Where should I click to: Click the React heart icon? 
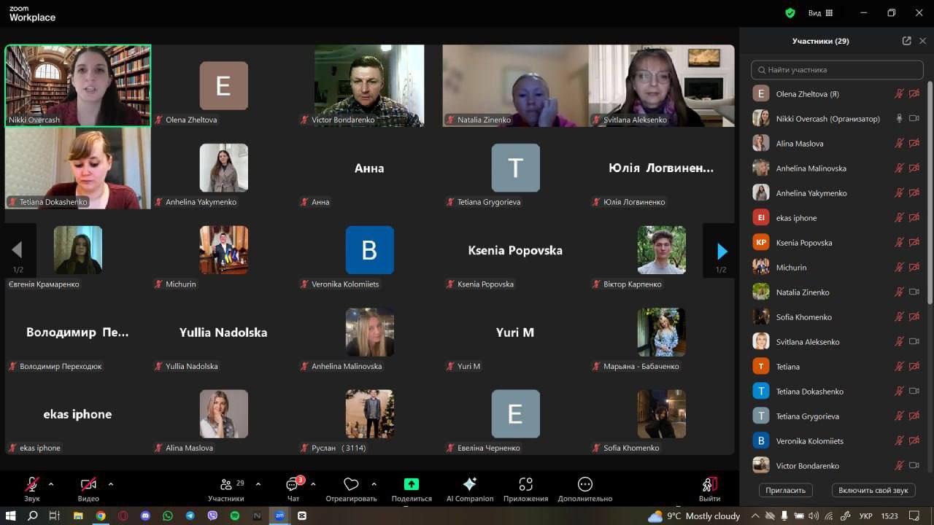click(x=351, y=485)
